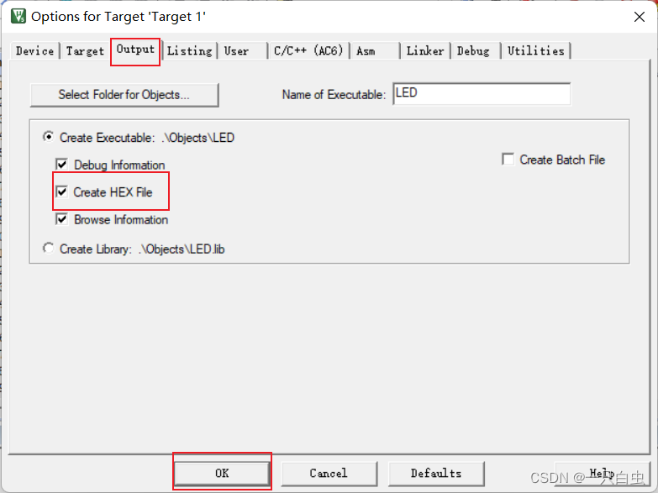Switch to the C/C++ (AC6) tab
The image size is (658, 493).
point(308,51)
